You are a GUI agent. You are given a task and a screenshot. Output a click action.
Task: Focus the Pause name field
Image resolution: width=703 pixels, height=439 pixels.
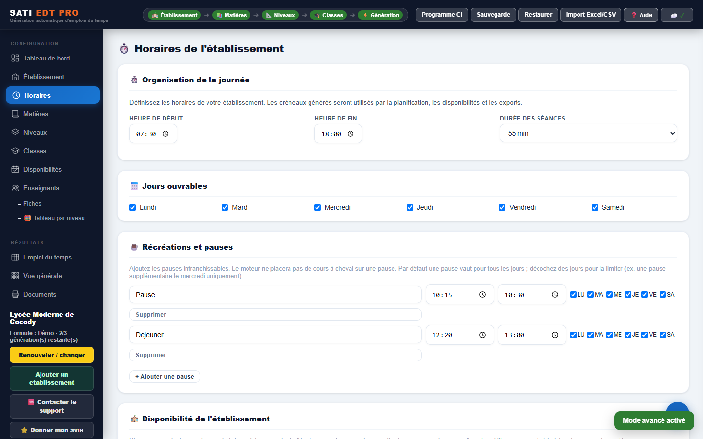click(275, 295)
